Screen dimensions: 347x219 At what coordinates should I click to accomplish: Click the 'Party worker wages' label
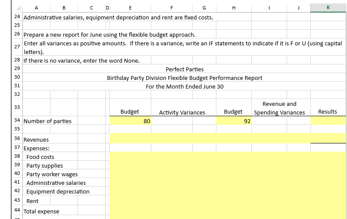point(52,174)
